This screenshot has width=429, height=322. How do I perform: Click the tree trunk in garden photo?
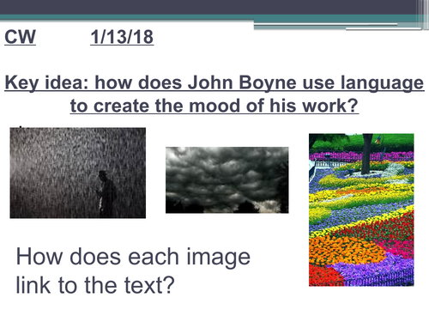[366, 154]
